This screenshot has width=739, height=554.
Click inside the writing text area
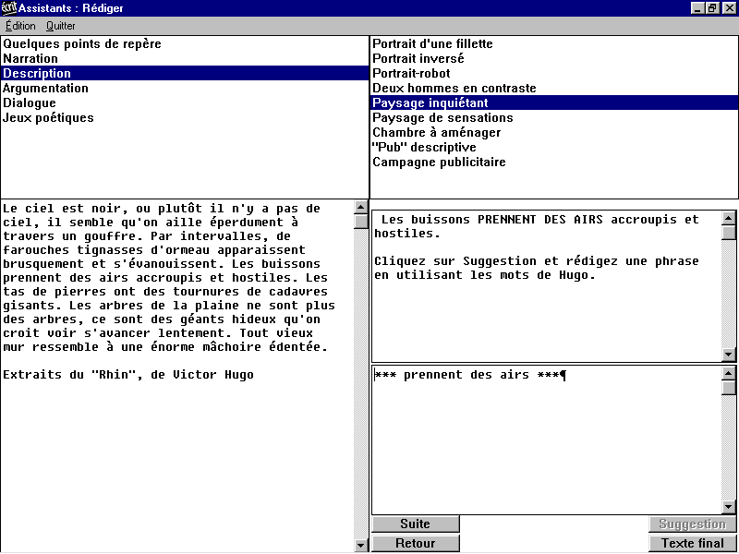coord(545,443)
